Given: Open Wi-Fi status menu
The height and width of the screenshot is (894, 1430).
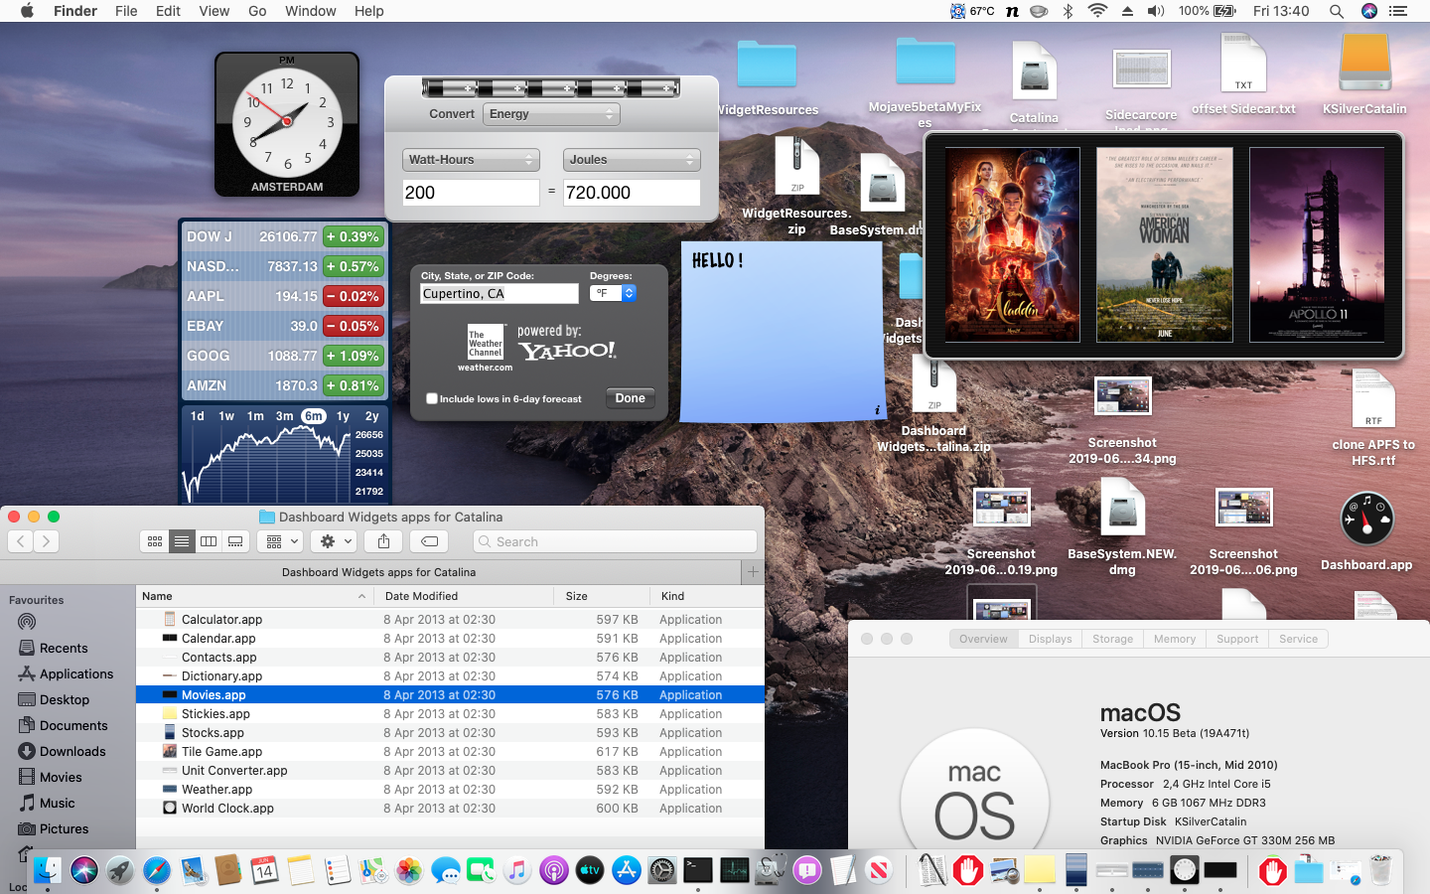Looking at the screenshot, I should click(1097, 11).
